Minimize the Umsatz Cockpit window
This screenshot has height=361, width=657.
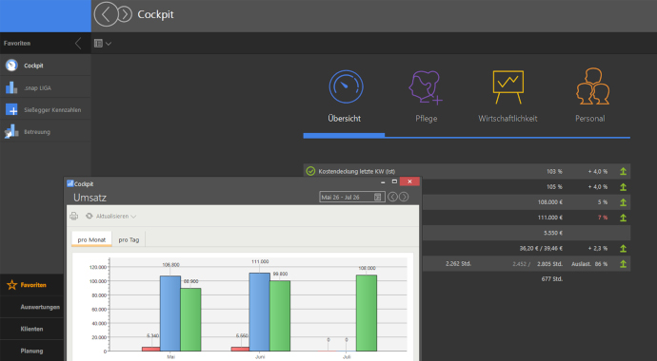tap(383, 181)
